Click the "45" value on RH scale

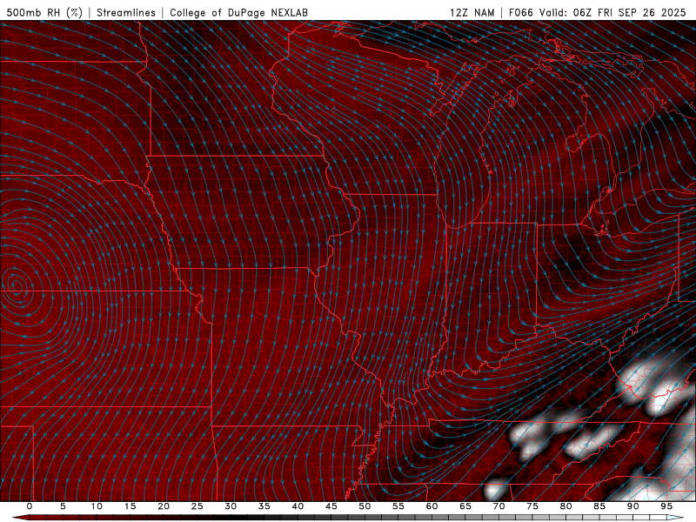331,506
